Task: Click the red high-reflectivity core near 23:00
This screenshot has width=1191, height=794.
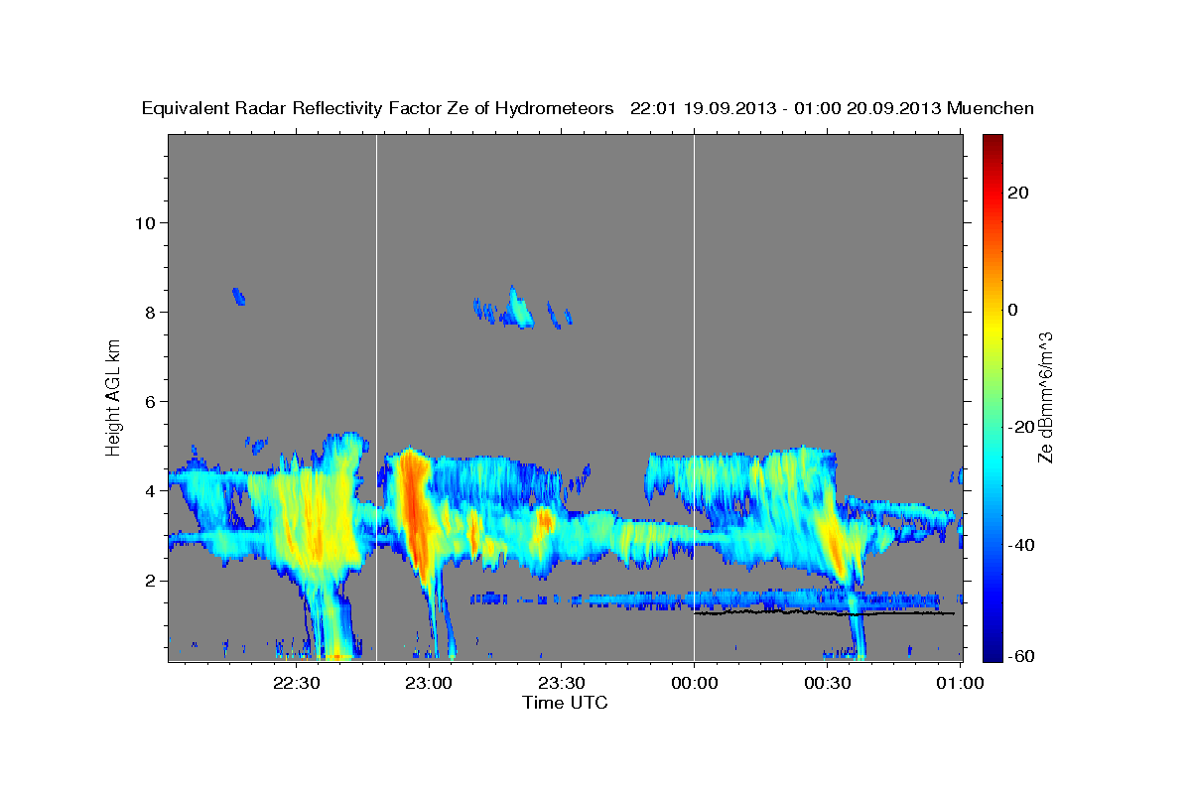Action: pos(415,511)
